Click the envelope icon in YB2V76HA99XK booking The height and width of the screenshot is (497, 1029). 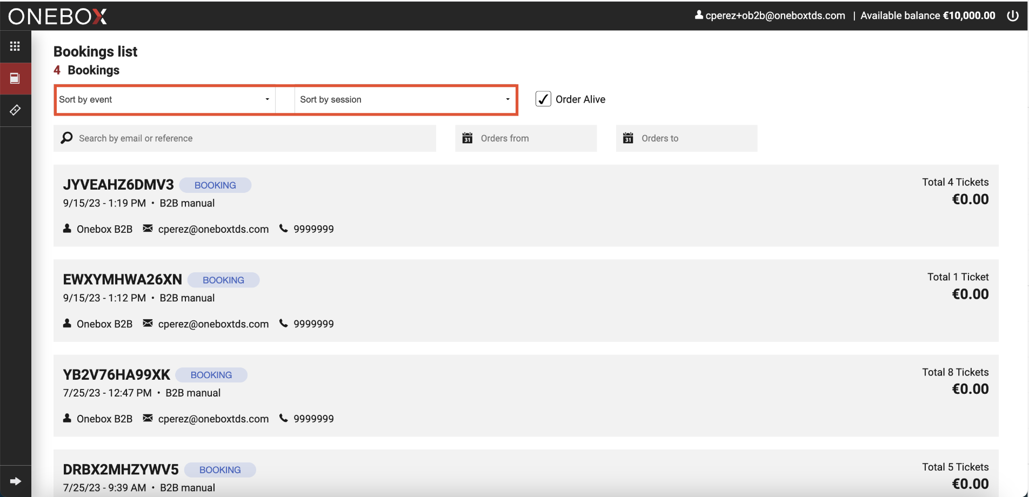[x=148, y=418]
